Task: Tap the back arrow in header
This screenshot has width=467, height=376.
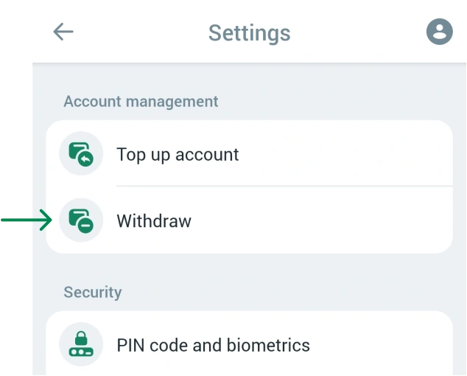Action: click(x=63, y=32)
